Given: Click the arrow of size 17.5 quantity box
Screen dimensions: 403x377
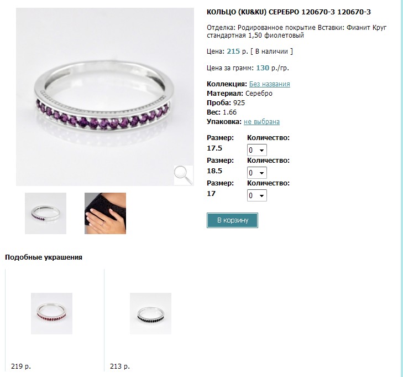Looking at the screenshot, I should pos(261,150).
